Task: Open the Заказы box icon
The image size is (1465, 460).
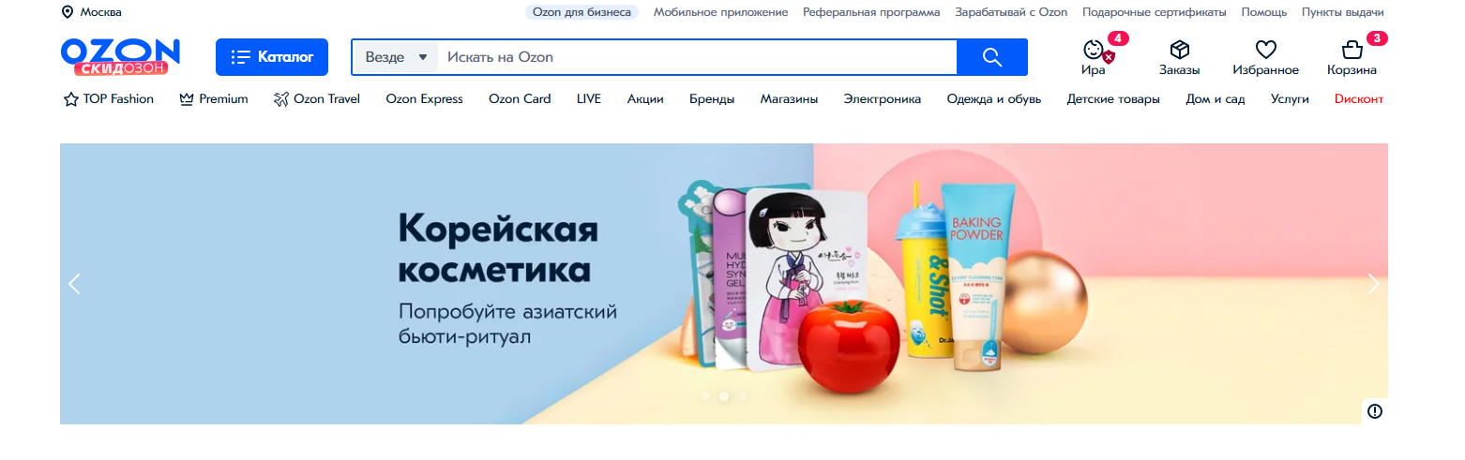Action: pos(1179,50)
